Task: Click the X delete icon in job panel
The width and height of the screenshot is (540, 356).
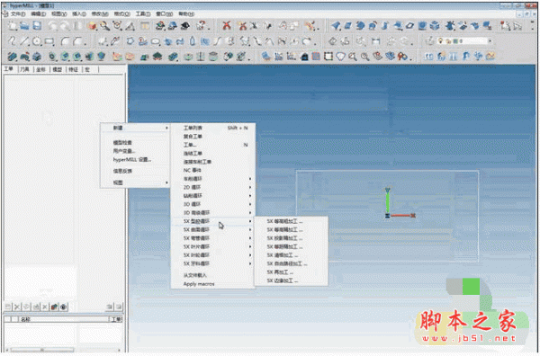Action: coord(17,307)
